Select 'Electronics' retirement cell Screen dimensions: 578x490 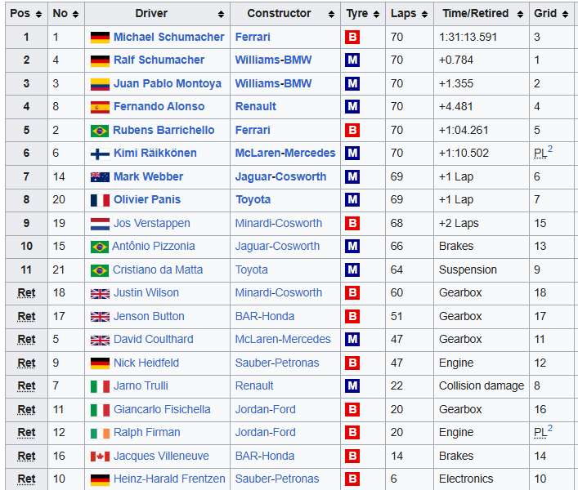click(482, 479)
